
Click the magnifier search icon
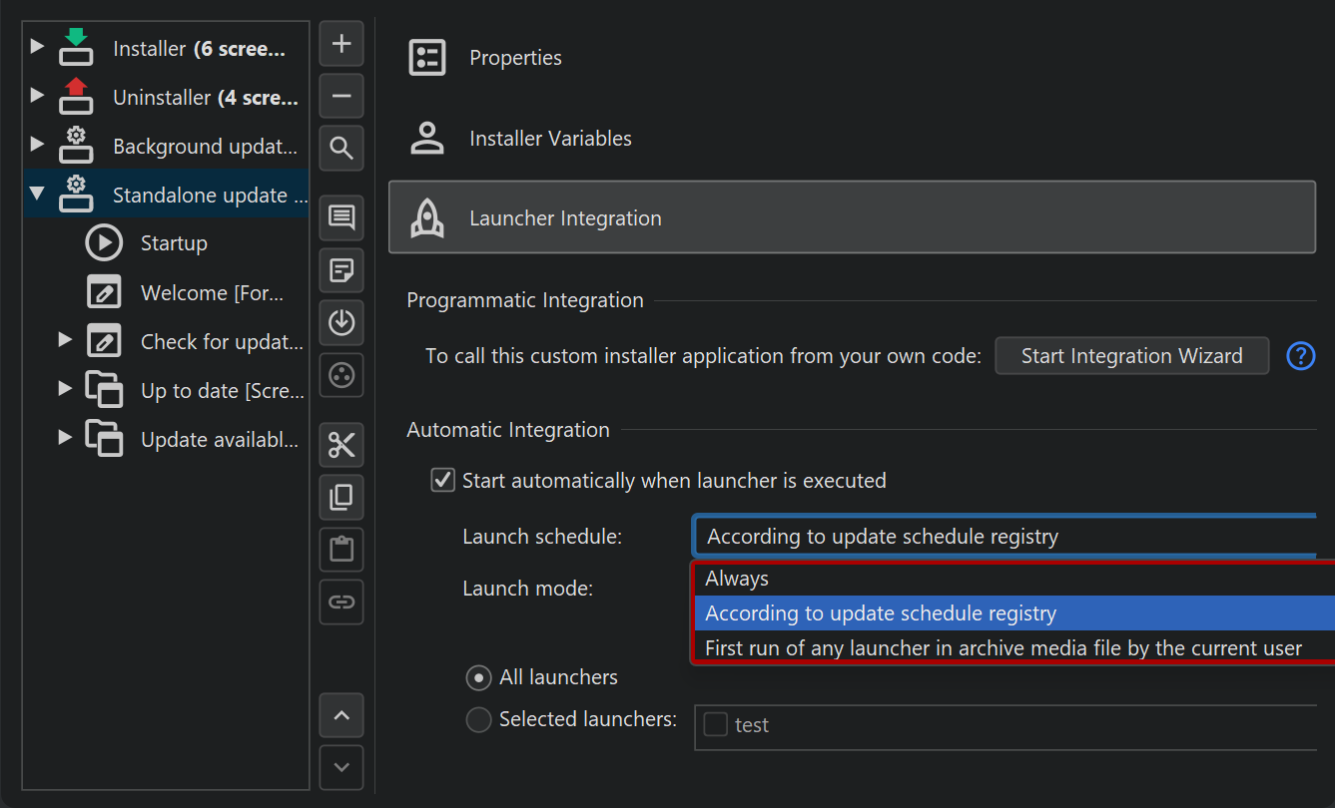pyautogui.click(x=341, y=149)
